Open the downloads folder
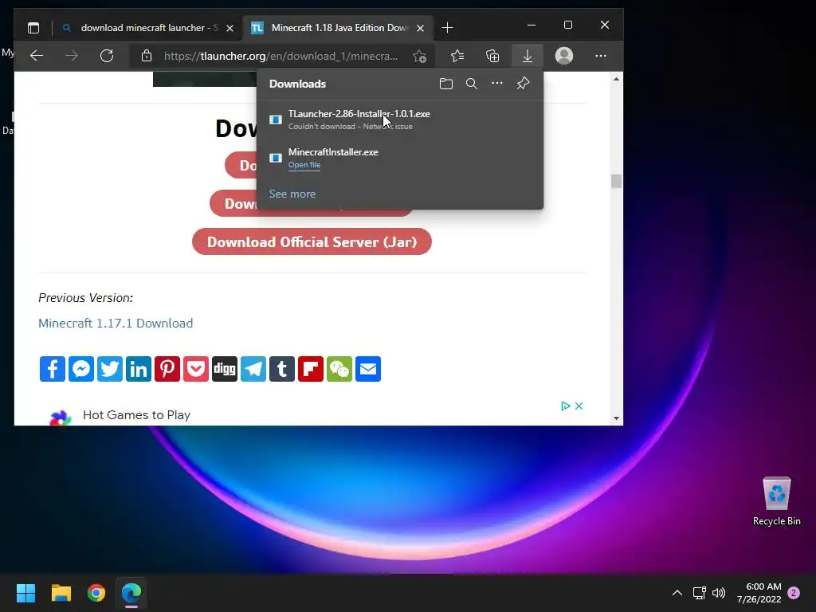Image resolution: width=816 pixels, height=612 pixels. coord(446,84)
